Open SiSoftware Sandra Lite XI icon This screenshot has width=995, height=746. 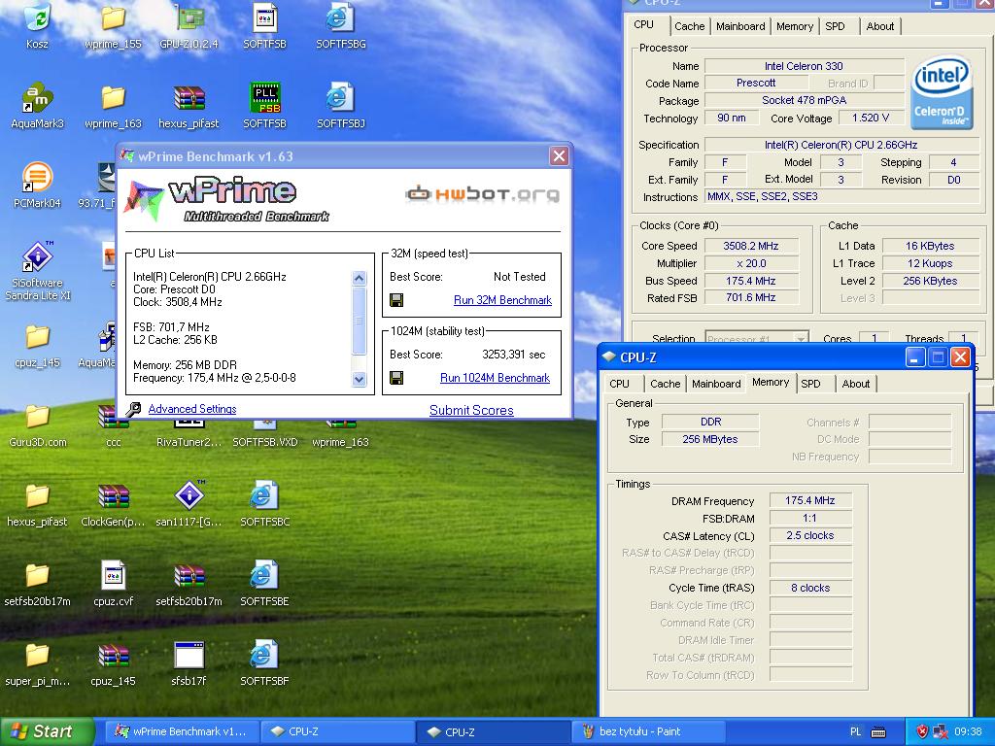[x=38, y=256]
